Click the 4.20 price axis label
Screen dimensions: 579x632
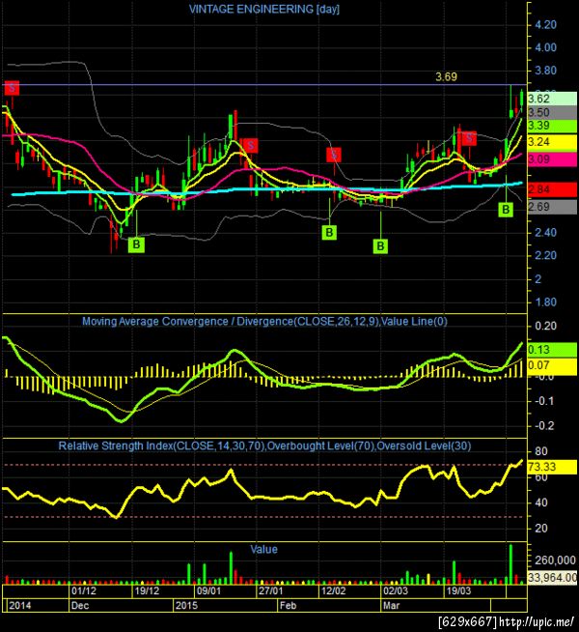(x=545, y=25)
